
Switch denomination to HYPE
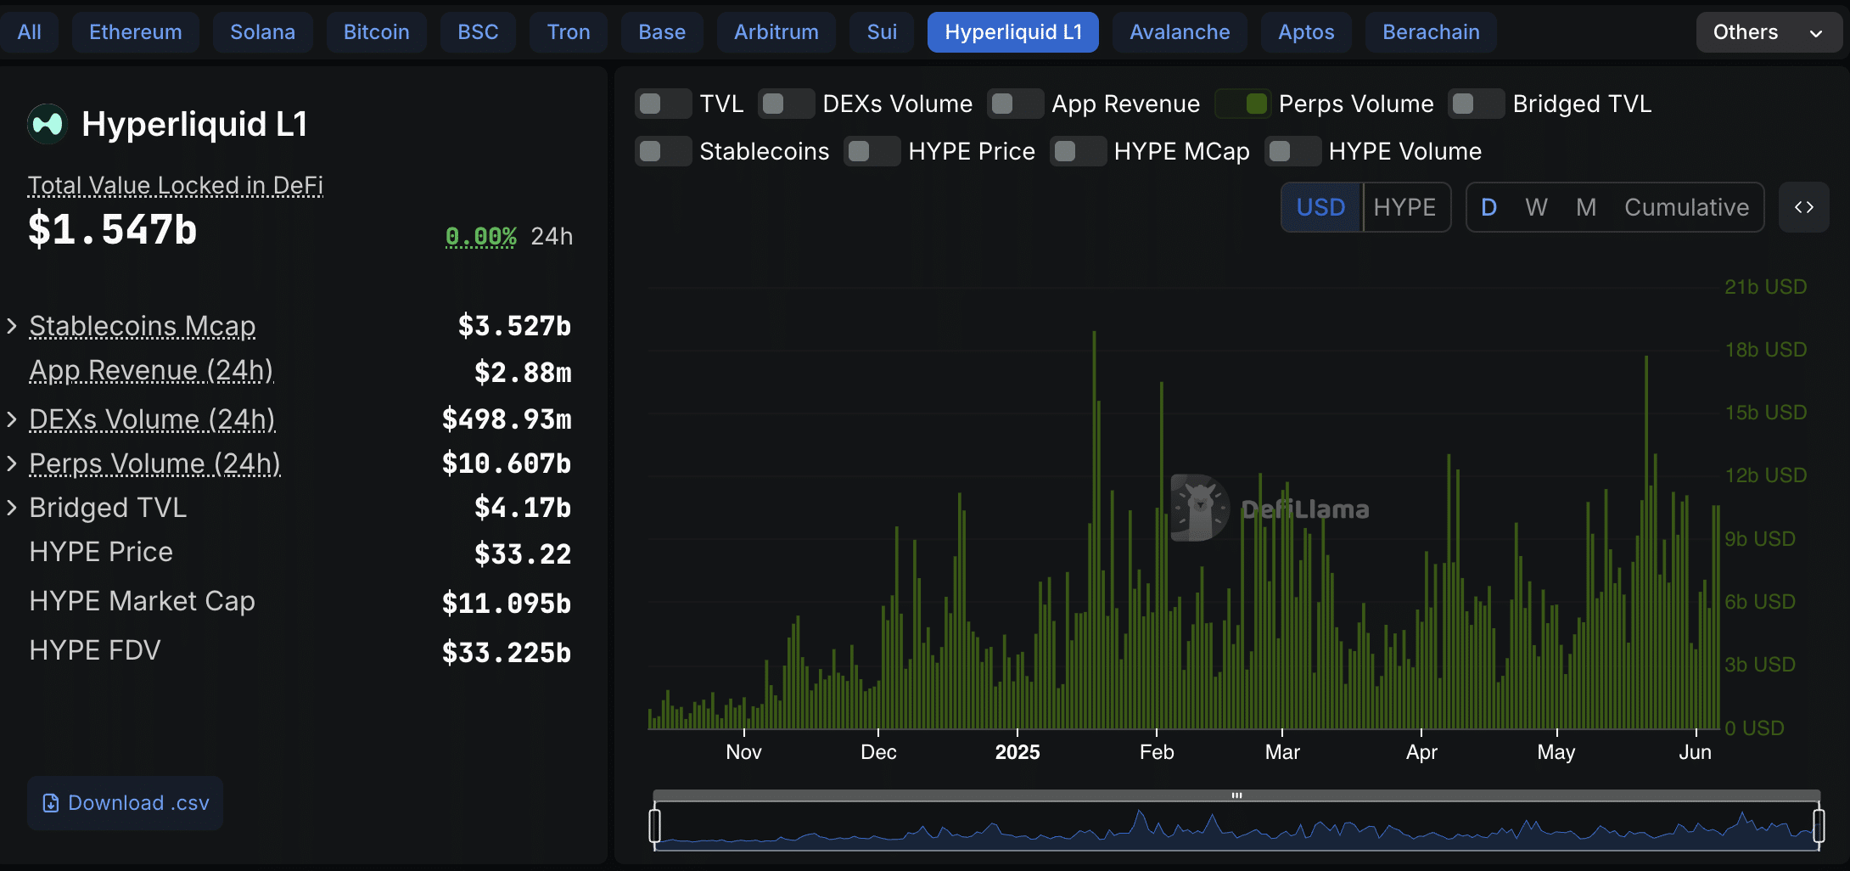1405,207
